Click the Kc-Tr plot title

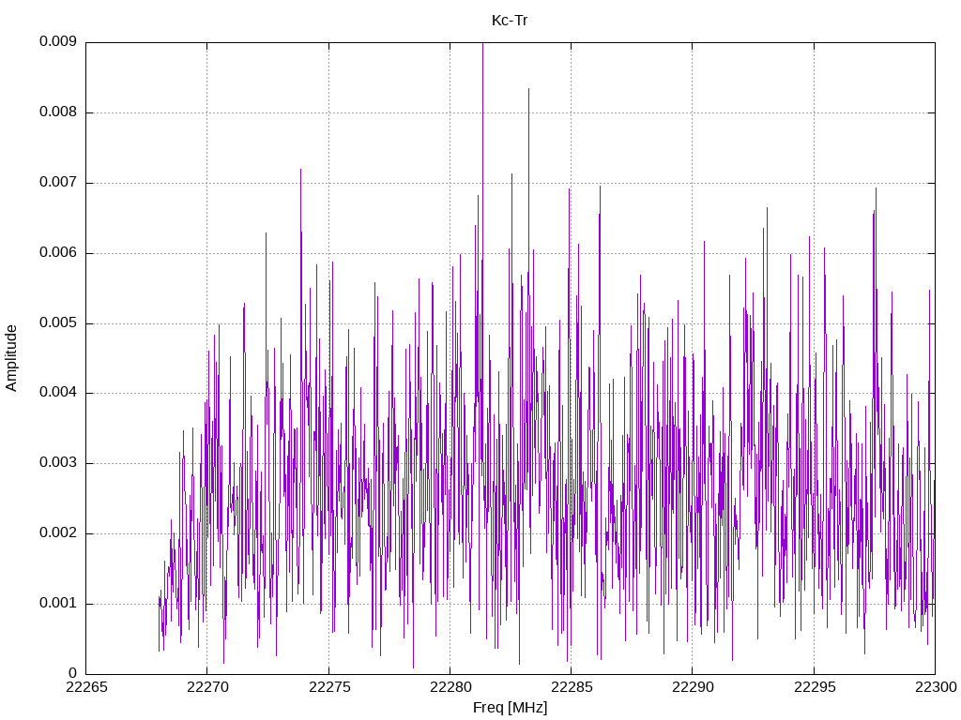click(510, 21)
